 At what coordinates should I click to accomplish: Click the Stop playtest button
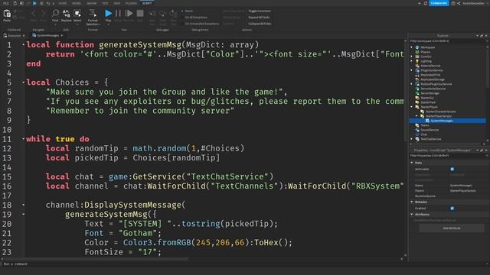140,14
